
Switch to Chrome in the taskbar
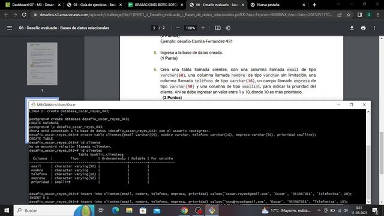pyautogui.click(x=184, y=211)
